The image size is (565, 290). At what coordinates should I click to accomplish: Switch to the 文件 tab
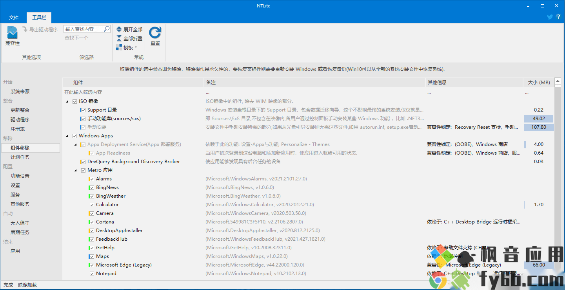14,18
